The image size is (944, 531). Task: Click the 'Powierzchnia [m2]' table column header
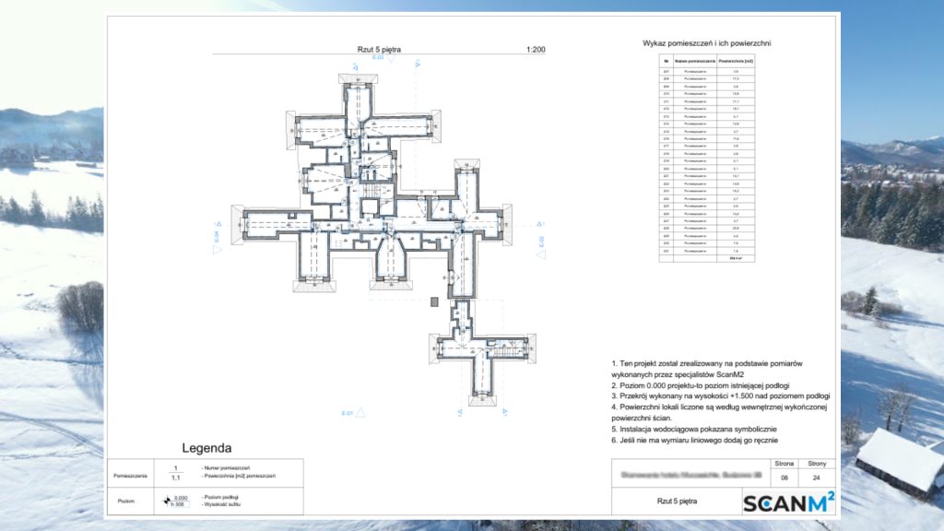(x=736, y=60)
